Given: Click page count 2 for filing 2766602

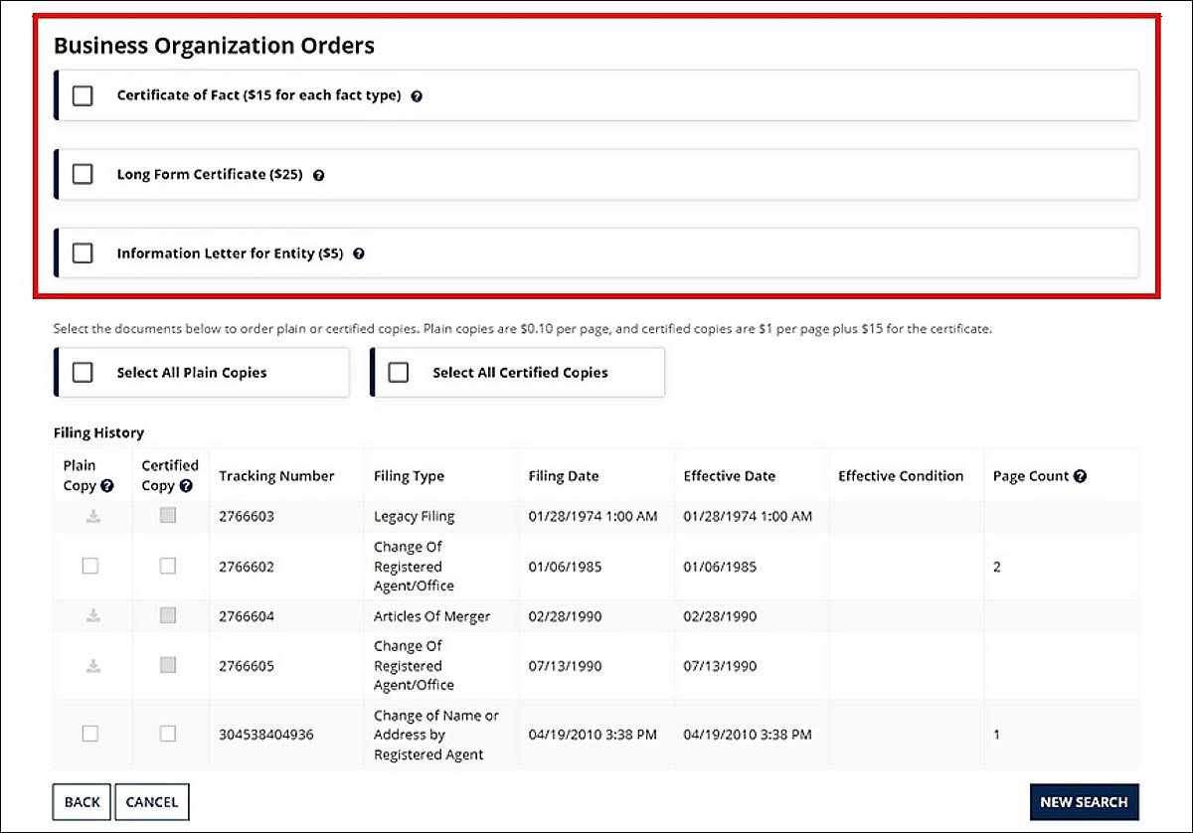Looking at the screenshot, I should pyautogui.click(x=997, y=567).
